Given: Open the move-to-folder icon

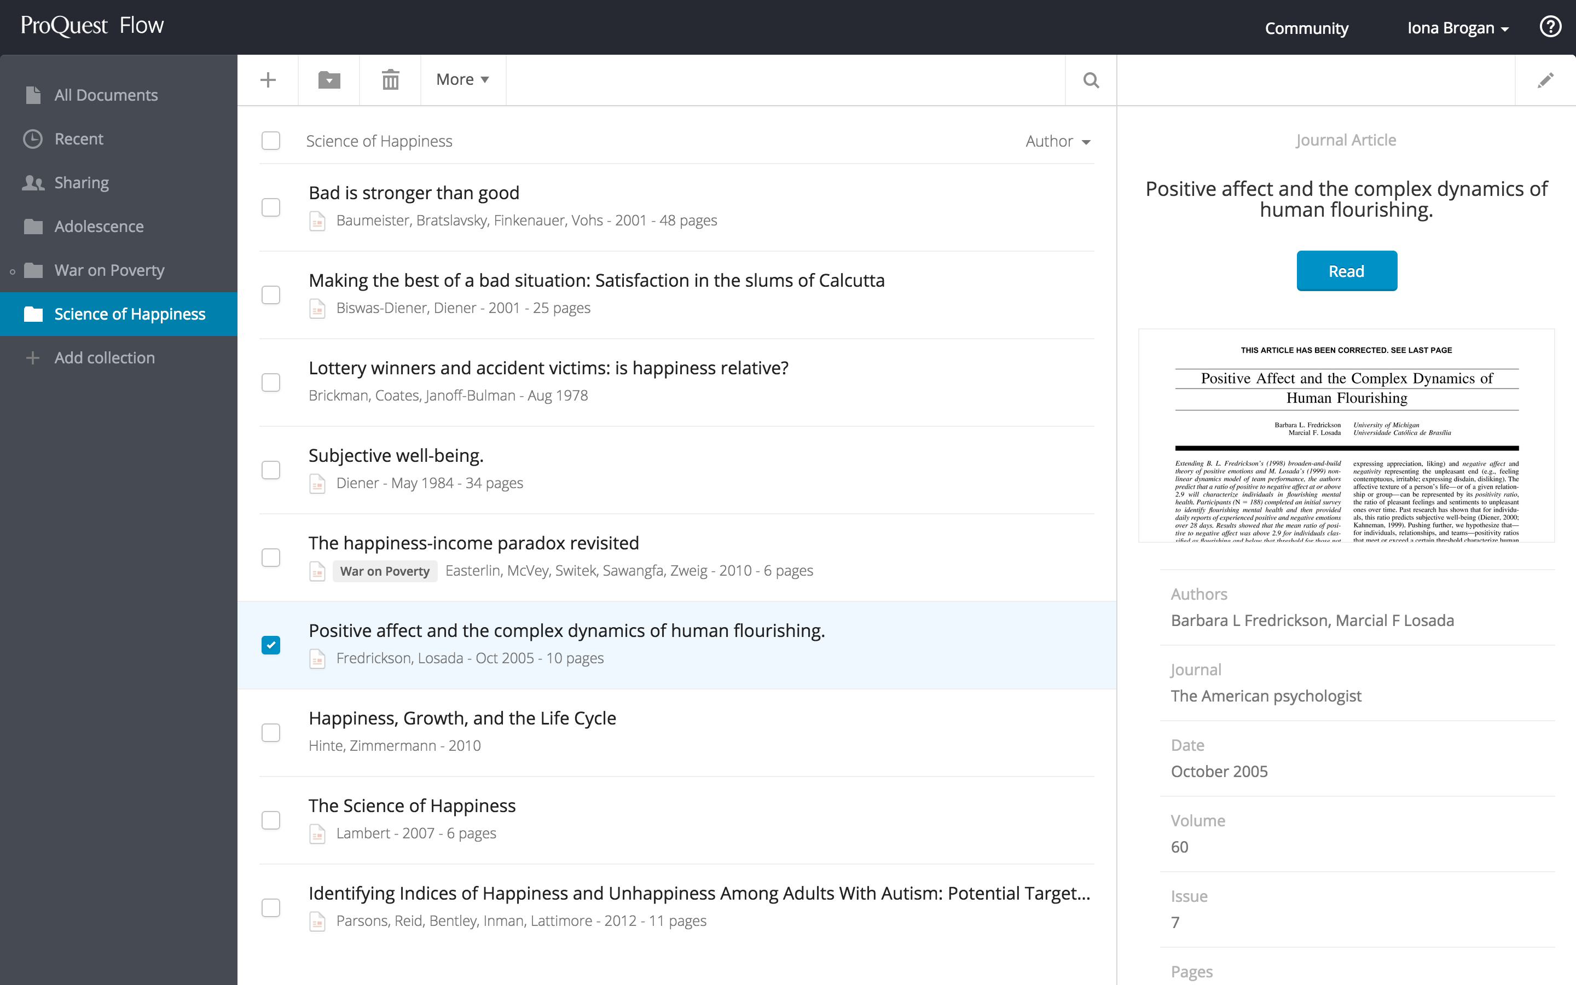Looking at the screenshot, I should point(329,80).
